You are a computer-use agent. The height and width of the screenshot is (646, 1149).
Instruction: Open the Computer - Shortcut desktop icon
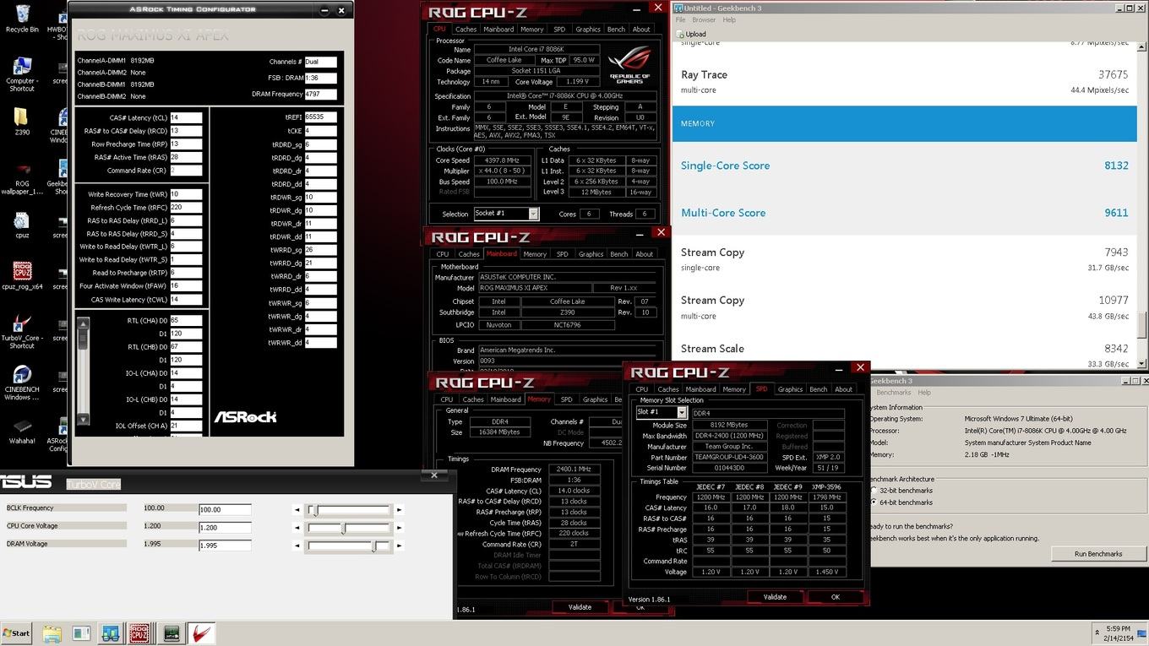[22, 73]
